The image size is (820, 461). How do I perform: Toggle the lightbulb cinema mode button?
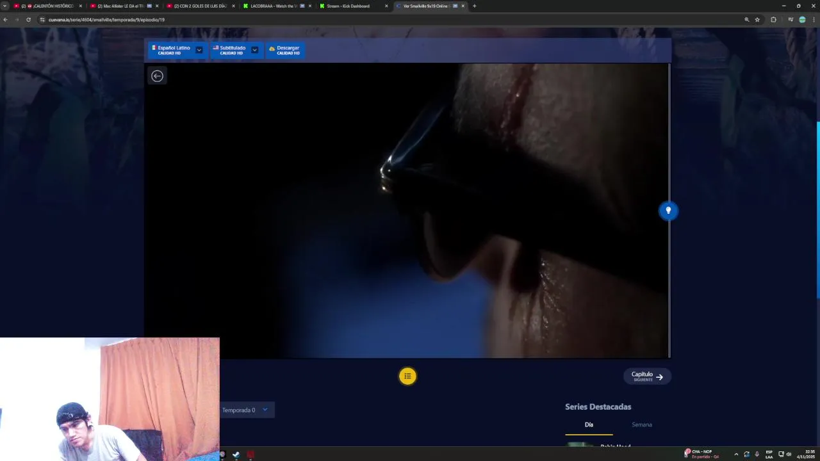(668, 211)
